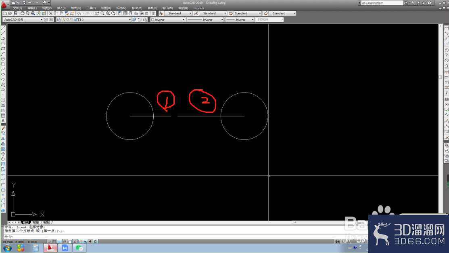Toggle Dynamic Input in status bar
This screenshot has width=449, height=253.
pos(86,242)
